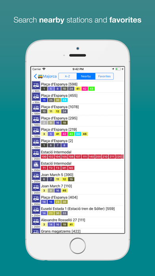Tap bus icon for Plaça d'Espanya [598]
The width and height of the screenshot is (155, 276).
[36, 85]
